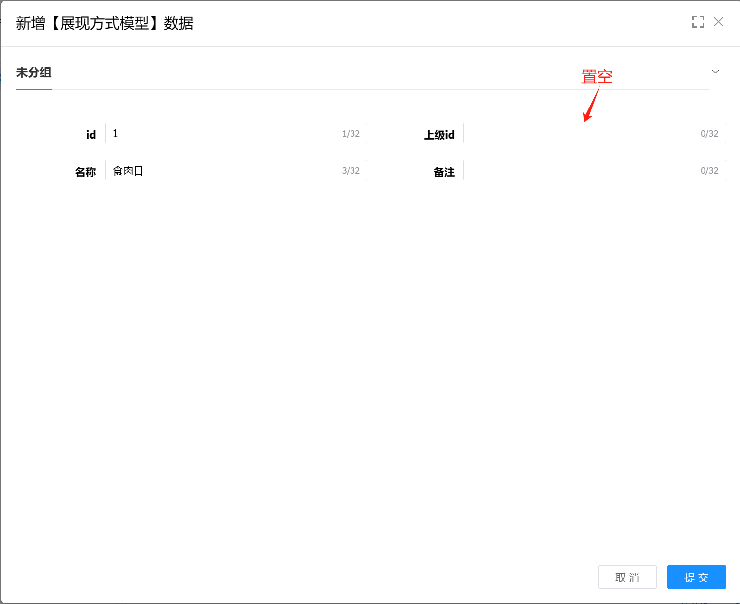
Task: Focus the 名称 field containing 食肉目
Action: [x=222, y=171]
